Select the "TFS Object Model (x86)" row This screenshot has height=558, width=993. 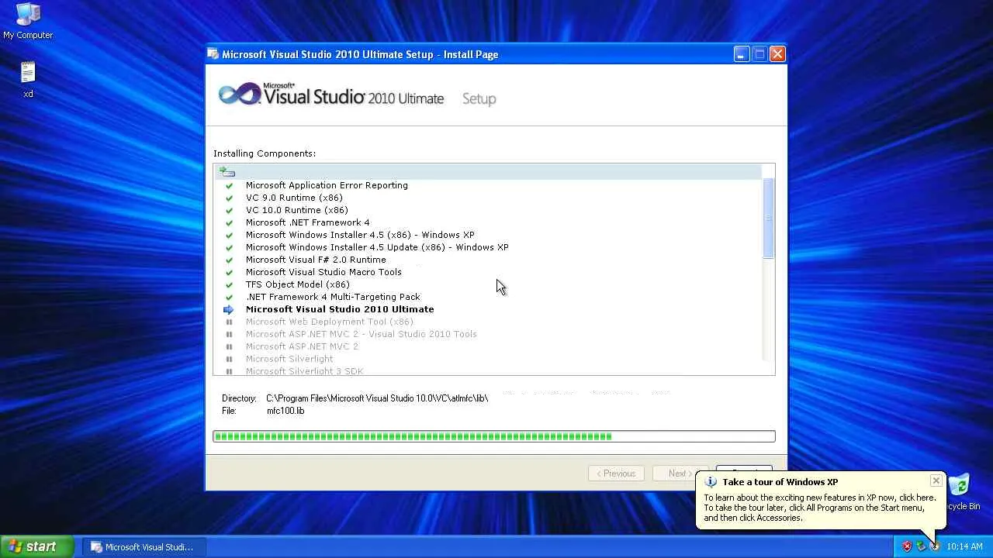click(298, 285)
